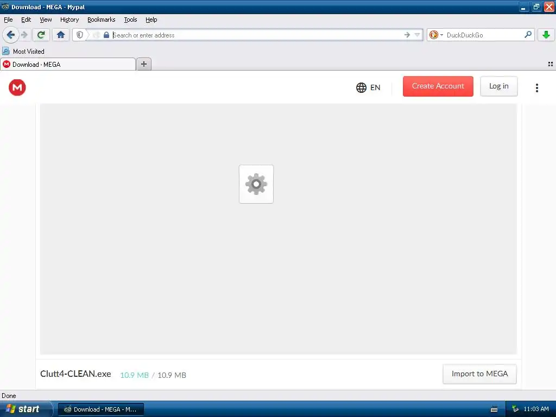
Task: Open the File menu
Action: pyautogui.click(x=8, y=20)
